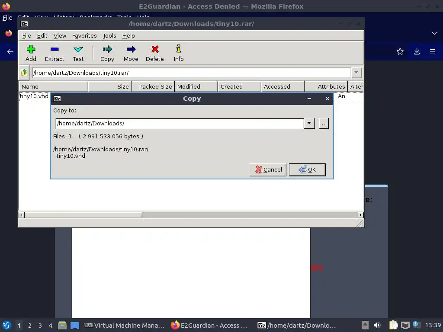The height and width of the screenshot is (332, 443).
Task: Click the network monitor tray icon
Action: 405,325
